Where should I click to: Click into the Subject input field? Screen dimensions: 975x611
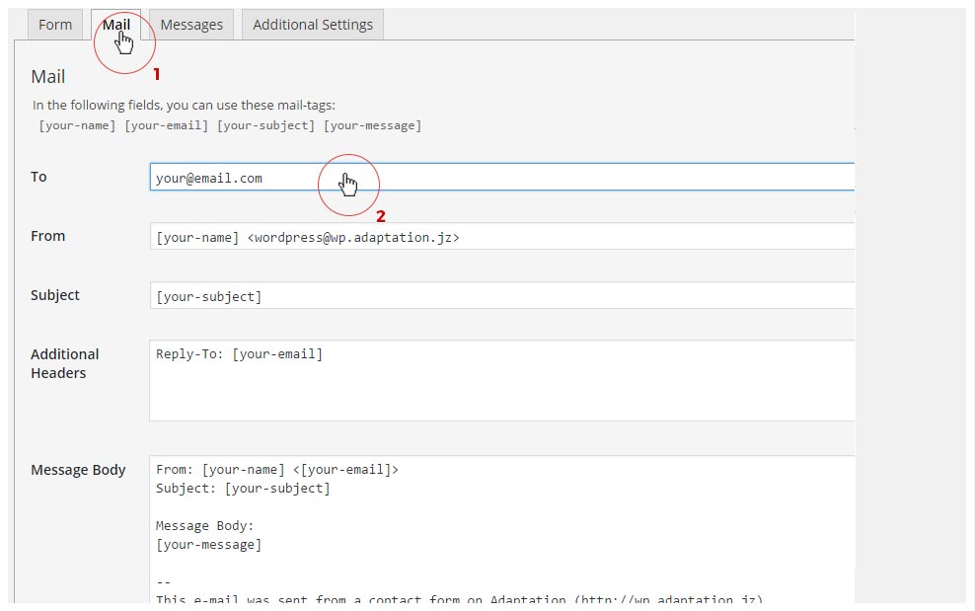501,296
